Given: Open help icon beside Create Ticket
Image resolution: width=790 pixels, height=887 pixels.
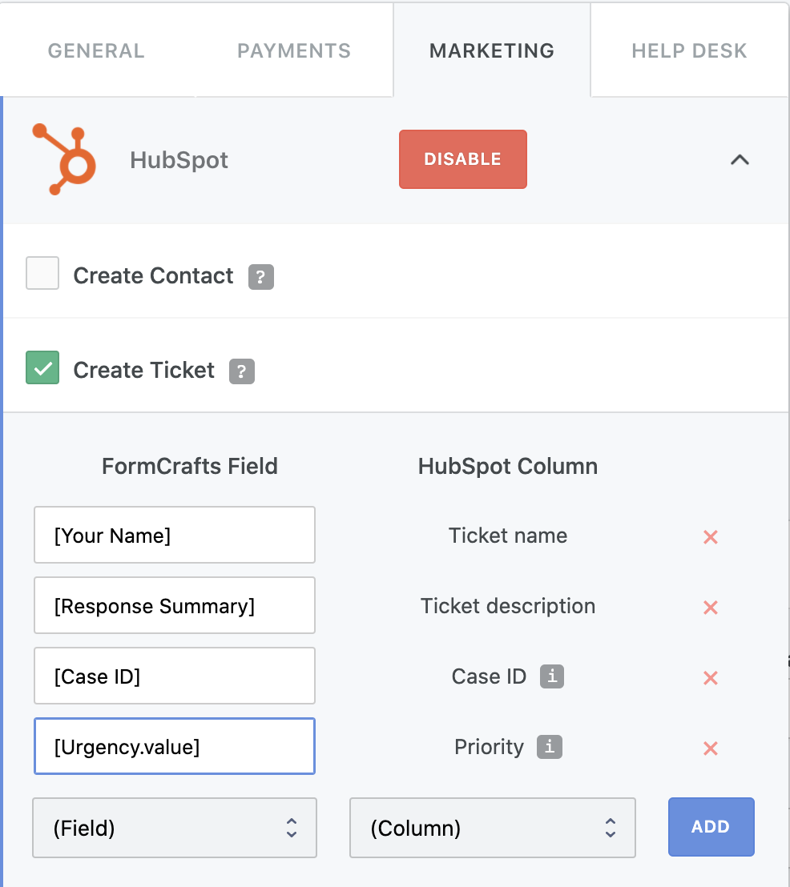Looking at the screenshot, I should (x=242, y=371).
